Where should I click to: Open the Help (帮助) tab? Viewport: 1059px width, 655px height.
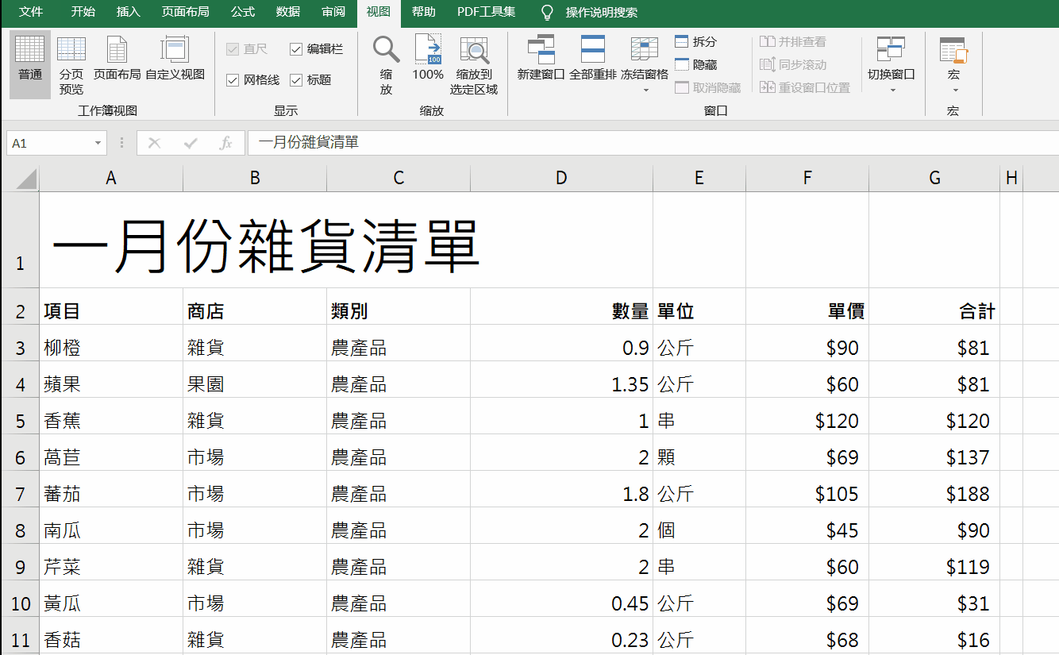tap(423, 12)
